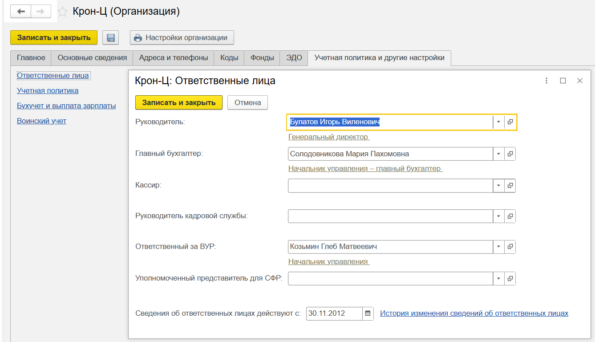This screenshot has height=342, width=595.
Task: Open the Адреса и телефоны tab
Action: (174, 57)
